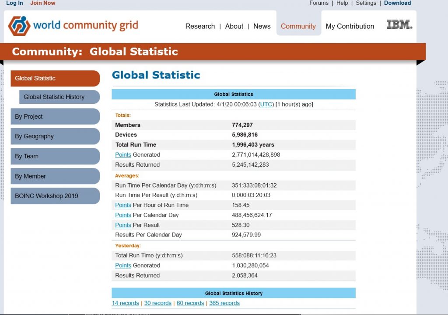Image resolution: width=448 pixels, height=315 pixels.
Task: Select Global Statistic sidebar item
Action: coord(55,79)
